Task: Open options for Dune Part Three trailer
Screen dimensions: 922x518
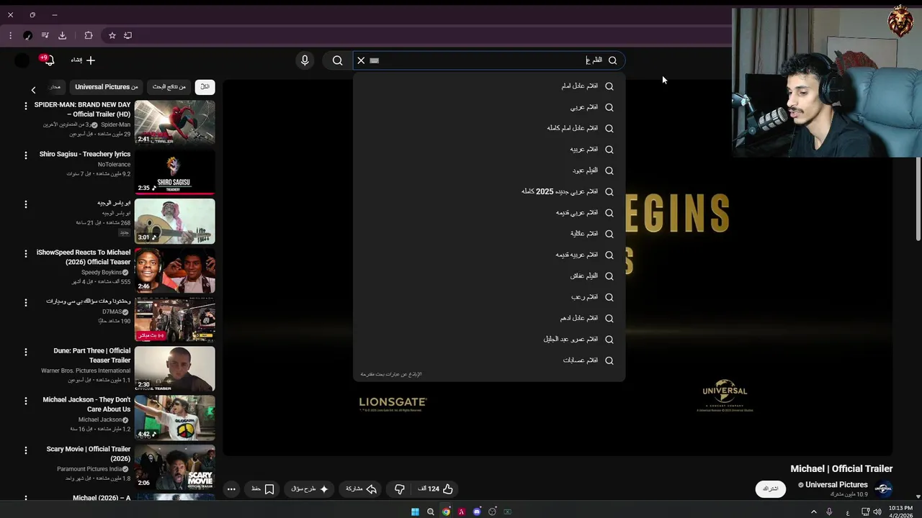Action: pyautogui.click(x=26, y=352)
